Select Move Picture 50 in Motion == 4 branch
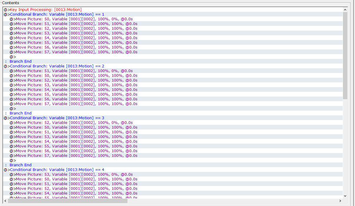Screen dimensions: 355x206 tap(173, 179)
